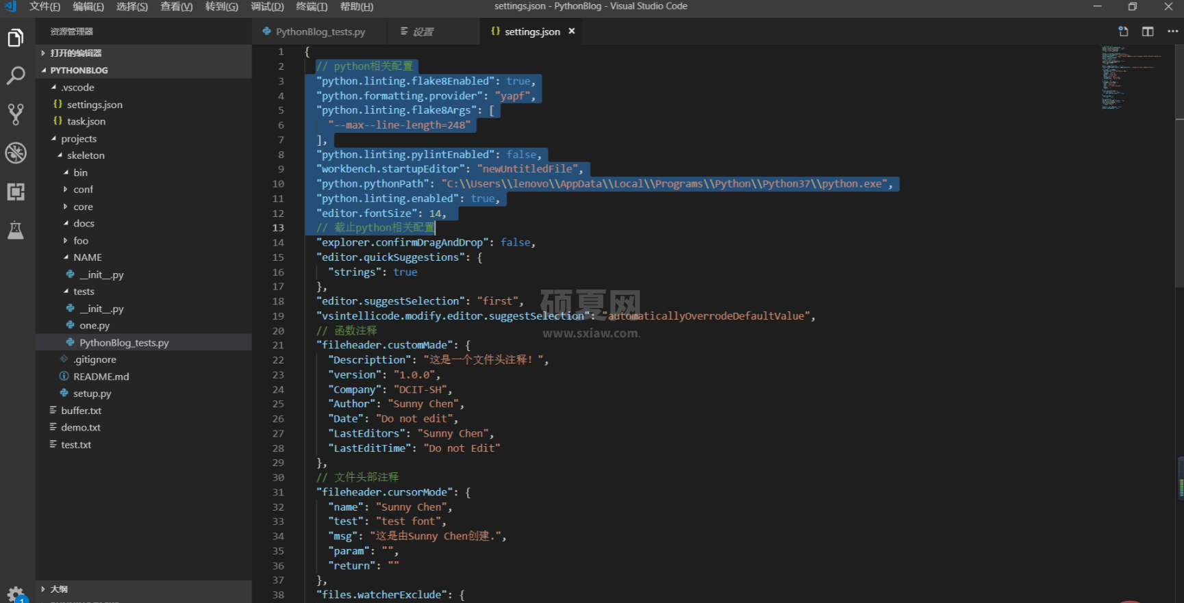Open the 查看(V) menu
Image resolution: width=1184 pixels, height=603 pixels.
point(177,7)
